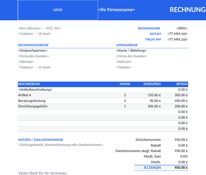Click the 300.00 € amount
The height and width of the screenshot is (175, 206).
pyautogui.click(x=181, y=95)
